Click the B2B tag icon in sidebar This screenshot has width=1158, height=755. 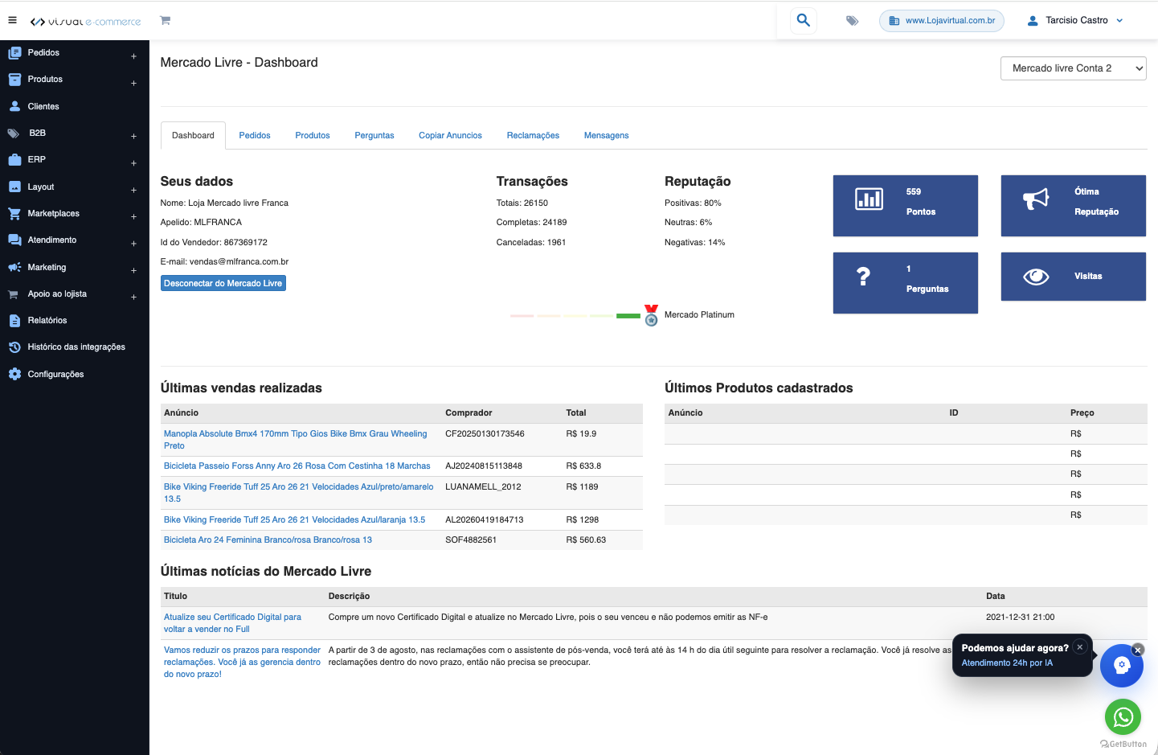click(14, 133)
